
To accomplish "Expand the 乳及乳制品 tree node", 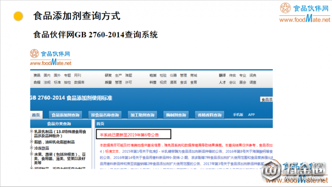I will pos(32,131).
